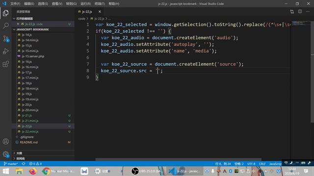The height and width of the screenshot is (176, 314).
Task: Open js-20.mini.js in the file tree
Action: [x=30, y=110]
